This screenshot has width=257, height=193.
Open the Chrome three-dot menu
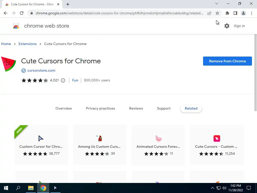251,13
